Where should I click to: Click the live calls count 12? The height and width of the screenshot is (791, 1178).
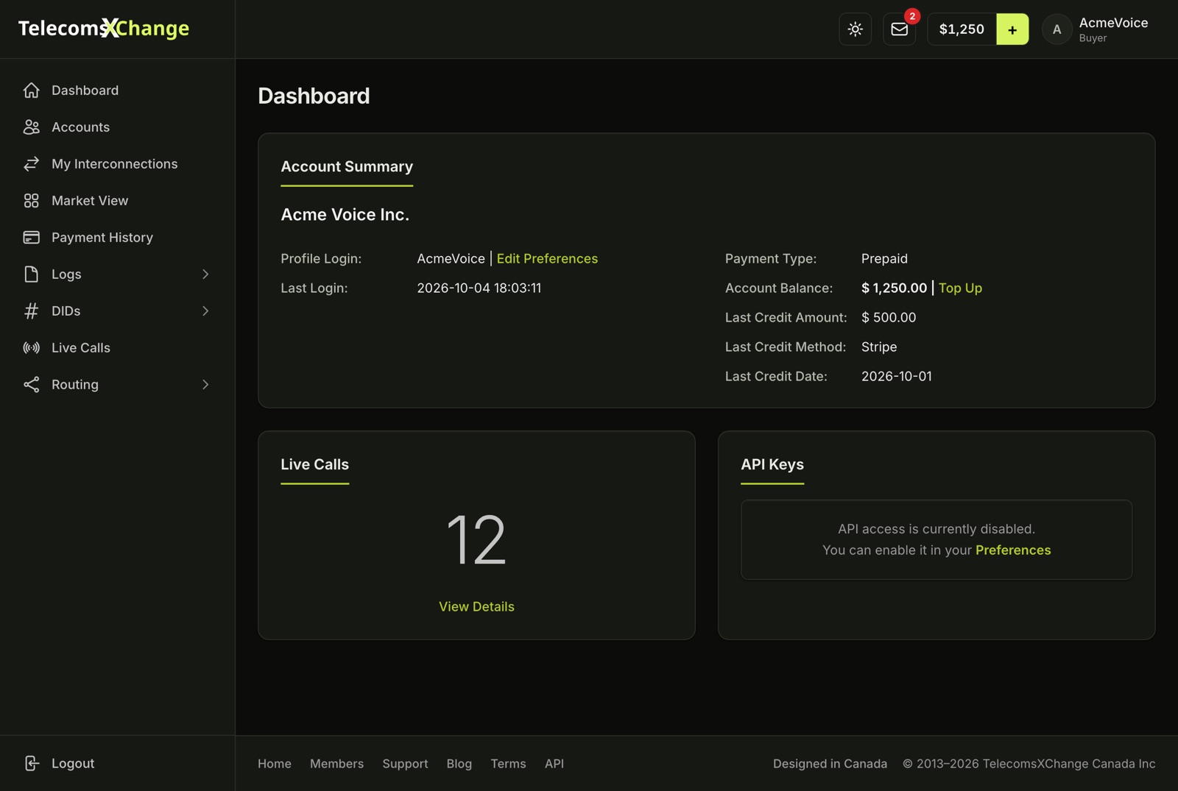click(x=476, y=540)
